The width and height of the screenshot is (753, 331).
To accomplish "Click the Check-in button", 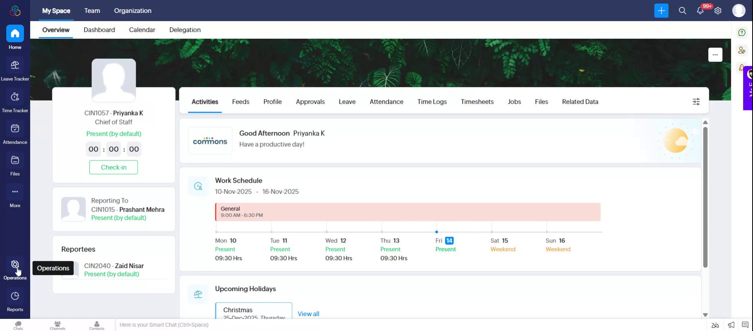I will pyautogui.click(x=114, y=167).
